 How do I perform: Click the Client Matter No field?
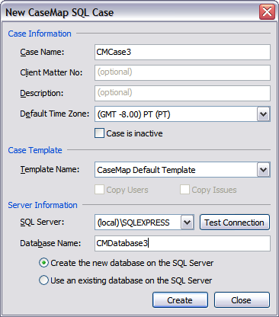pos(182,73)
